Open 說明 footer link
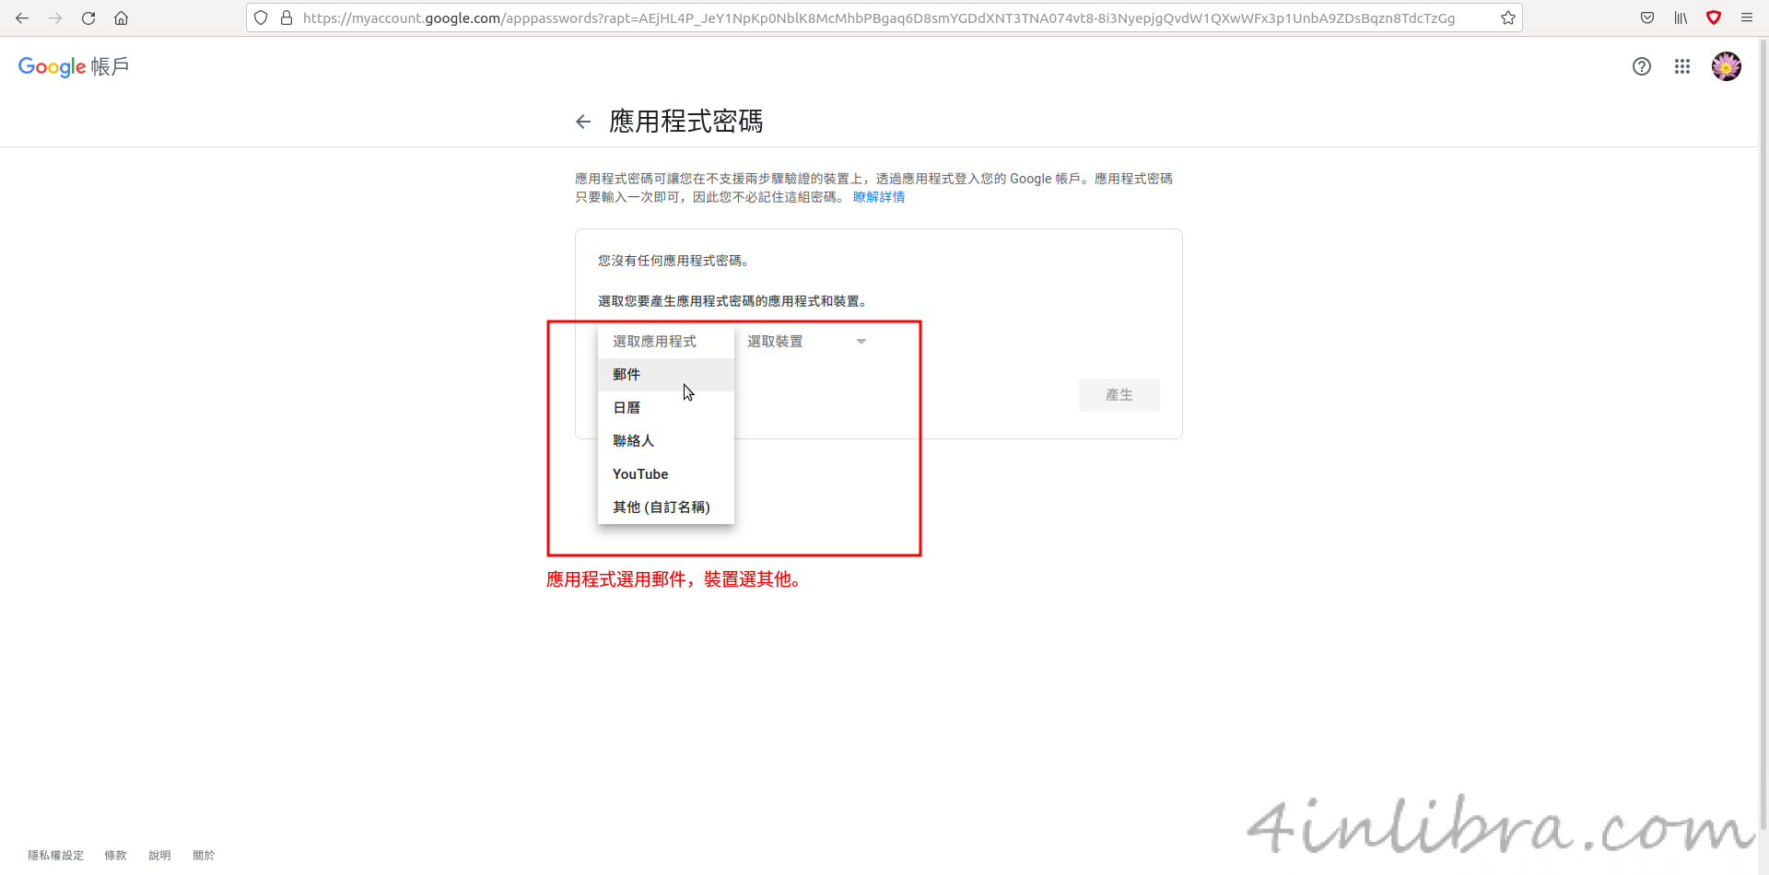 (159, 856)
